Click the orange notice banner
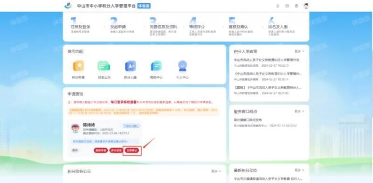373x183 pixels. (x=144, y=112)
